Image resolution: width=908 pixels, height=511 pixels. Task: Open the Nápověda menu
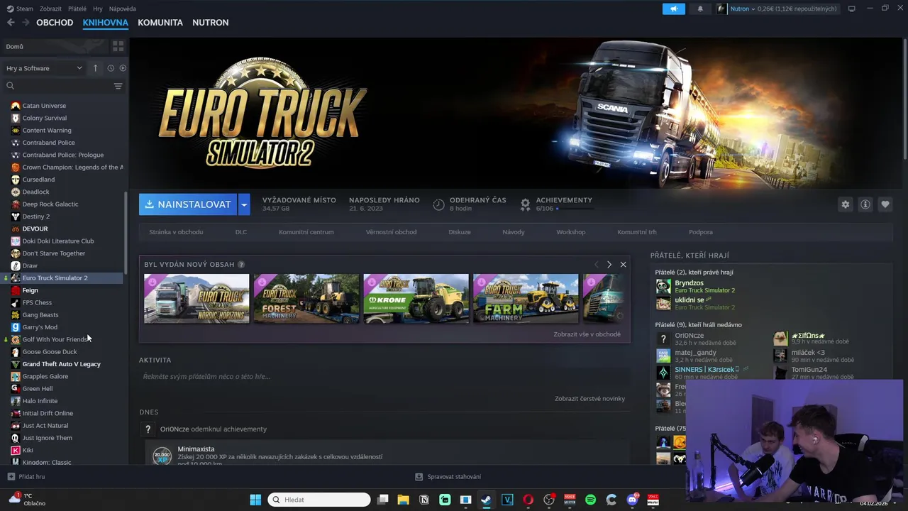(x=123, y=9)
